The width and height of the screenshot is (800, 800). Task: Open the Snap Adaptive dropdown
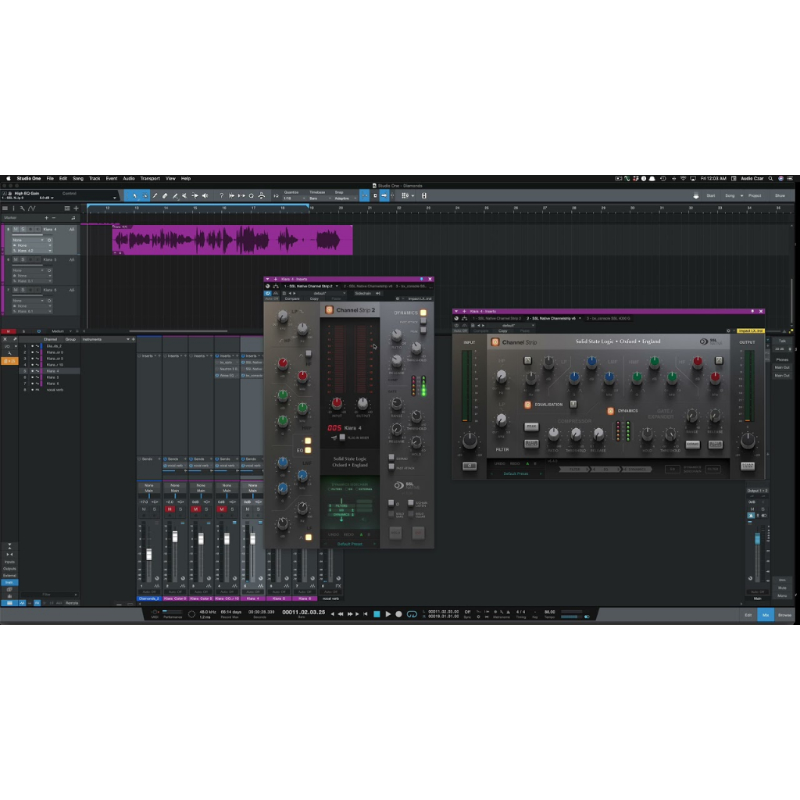(345, 198)
